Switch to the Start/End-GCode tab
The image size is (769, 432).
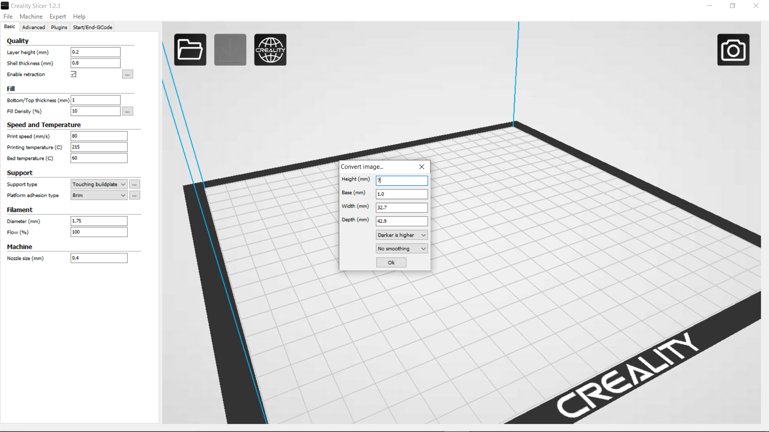coord(93,27)
